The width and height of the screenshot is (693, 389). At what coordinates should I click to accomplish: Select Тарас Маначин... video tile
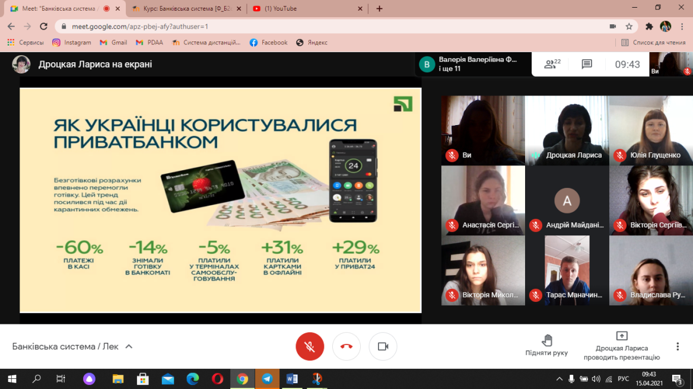tap(567, 270)
